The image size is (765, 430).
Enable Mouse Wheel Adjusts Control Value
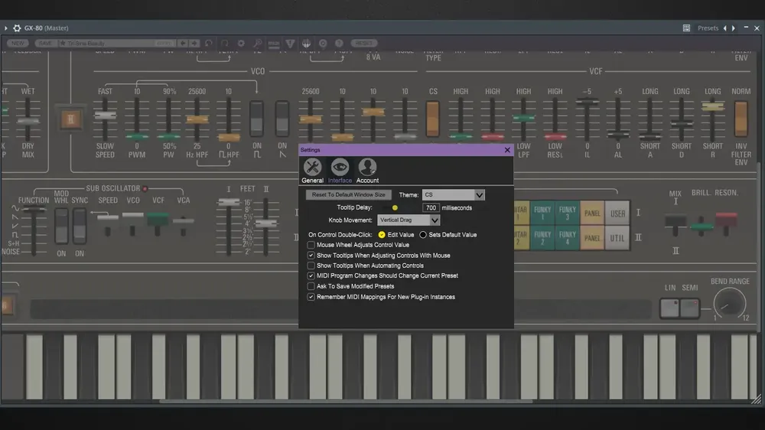[311, 245]
